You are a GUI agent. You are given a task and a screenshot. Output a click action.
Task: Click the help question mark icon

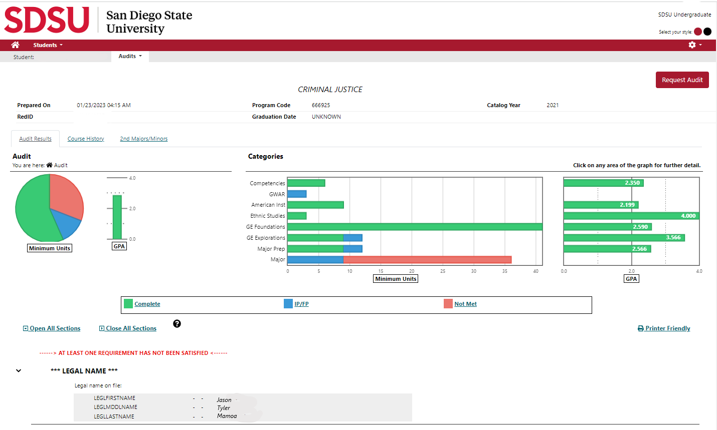[177, 324]
